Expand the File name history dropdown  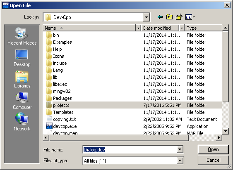[x=180, y=149]
